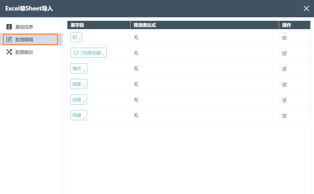This screenshot has width=314, height=194.
Task: Edit filter expression for 经度 row
Action: tap(284, 100)
